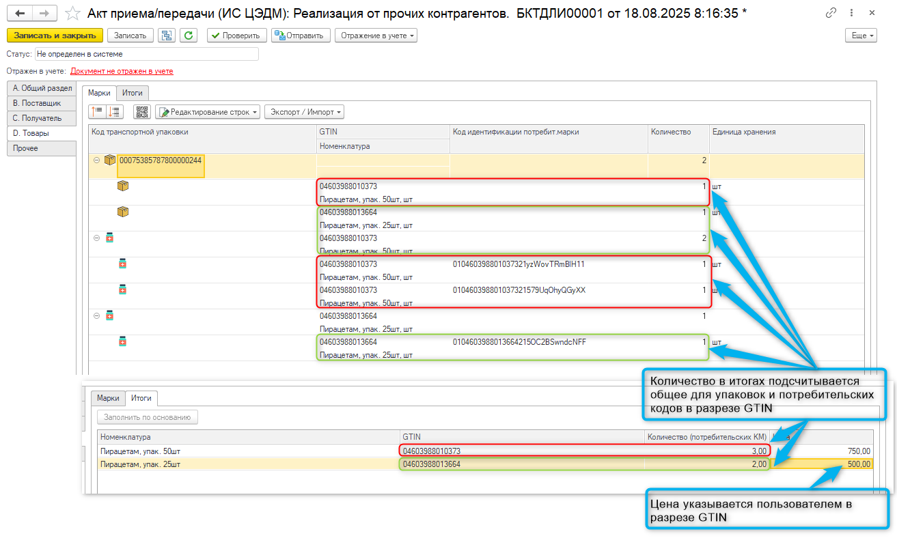Open the Редактирование строк dropdown
The image size is (897, 551).
tap(208, 112)
